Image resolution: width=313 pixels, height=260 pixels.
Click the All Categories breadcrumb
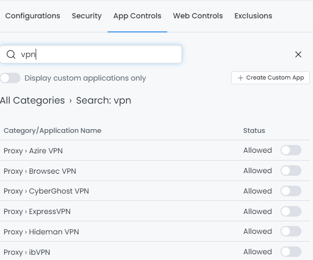33,100
